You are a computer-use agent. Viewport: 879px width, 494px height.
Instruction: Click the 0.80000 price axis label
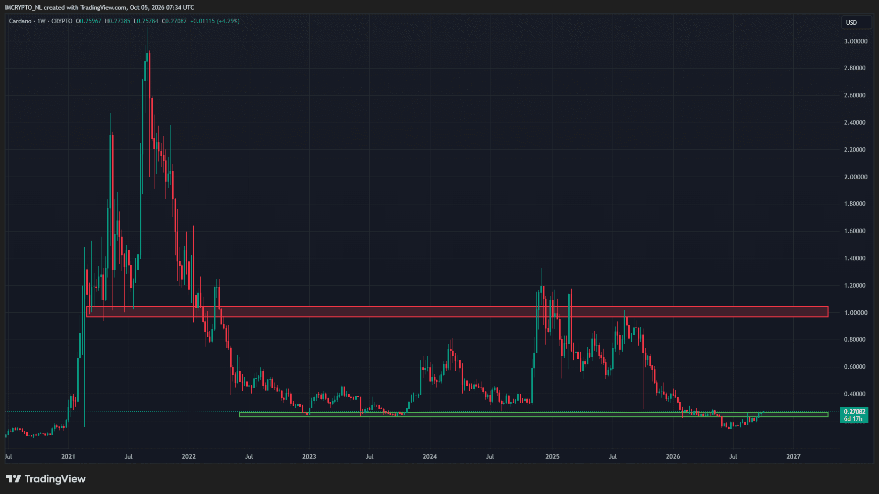coord(856,340)
